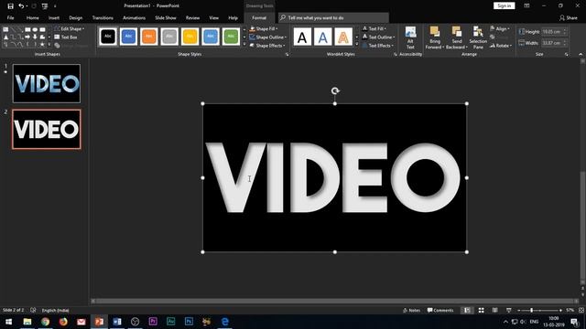The height and width of the screenshot is (329, 586).
Task: Toggle the Notes pane
Action: (411, 310)
